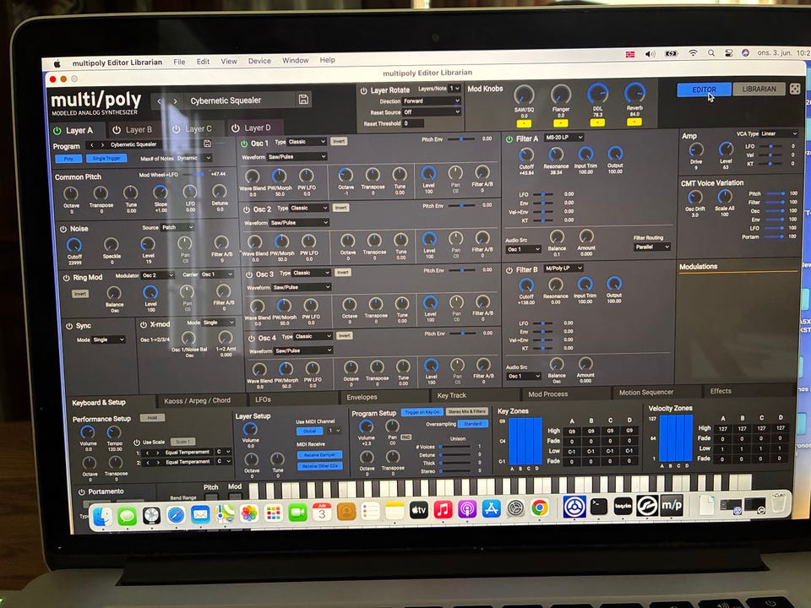The width and height of the screenshot is (811, 608).
Task: Toggle Portamento power
Action: coord(81,492)
